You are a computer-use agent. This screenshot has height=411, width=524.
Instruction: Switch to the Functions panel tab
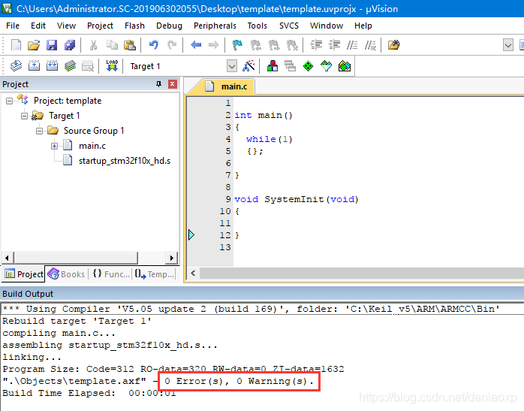pos(111,274)
